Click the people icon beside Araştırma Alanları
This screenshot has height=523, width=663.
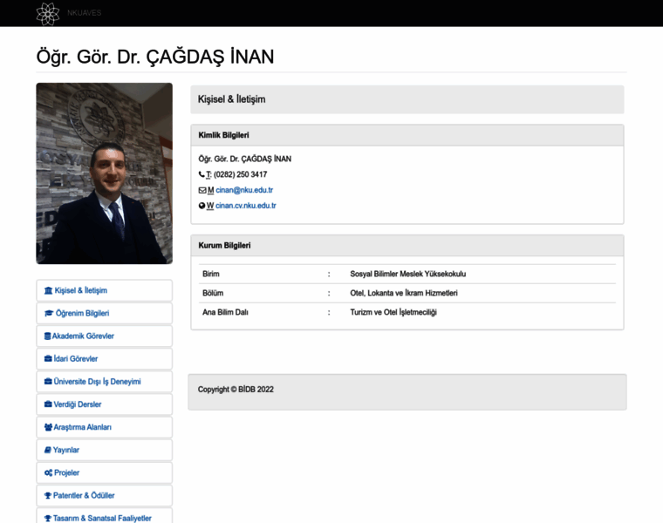click(48, 427)
